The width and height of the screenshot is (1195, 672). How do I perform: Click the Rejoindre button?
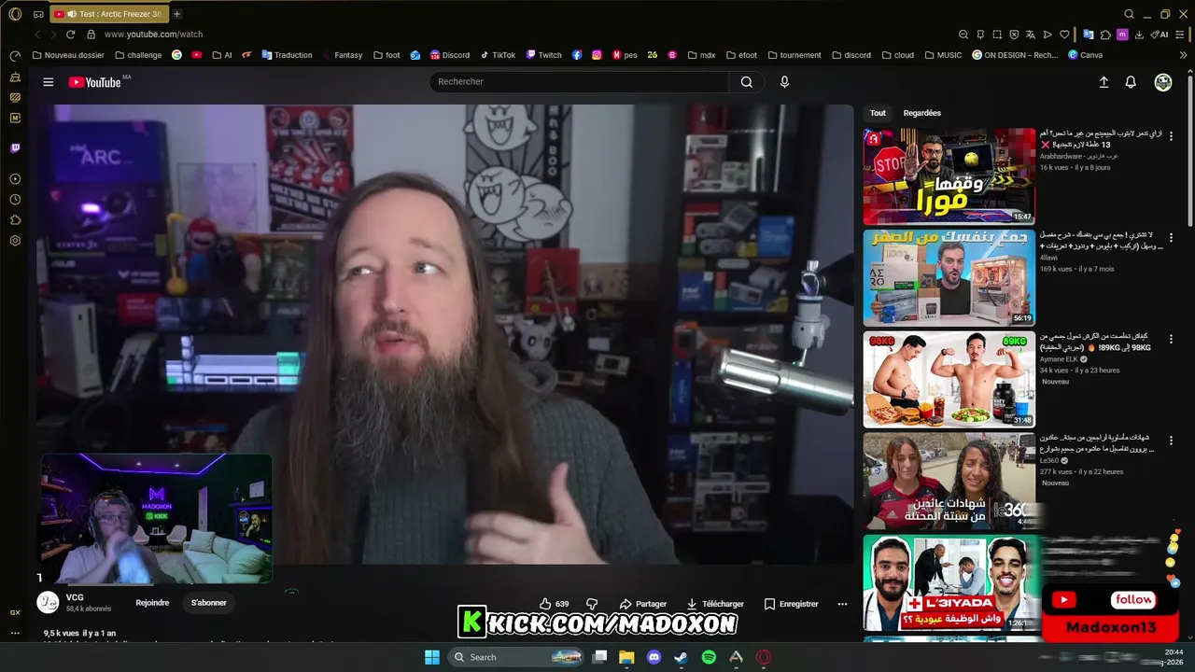click(152, 603)
